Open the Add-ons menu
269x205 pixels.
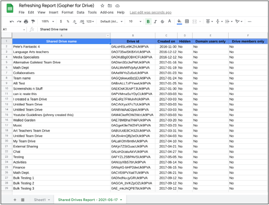coord(107,12)
